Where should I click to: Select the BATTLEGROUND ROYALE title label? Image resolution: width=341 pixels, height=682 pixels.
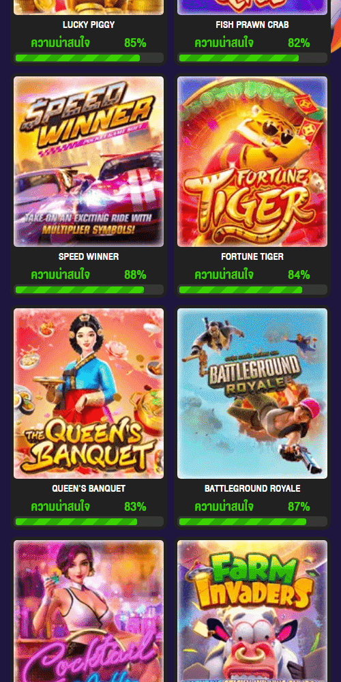coord(252,488)
